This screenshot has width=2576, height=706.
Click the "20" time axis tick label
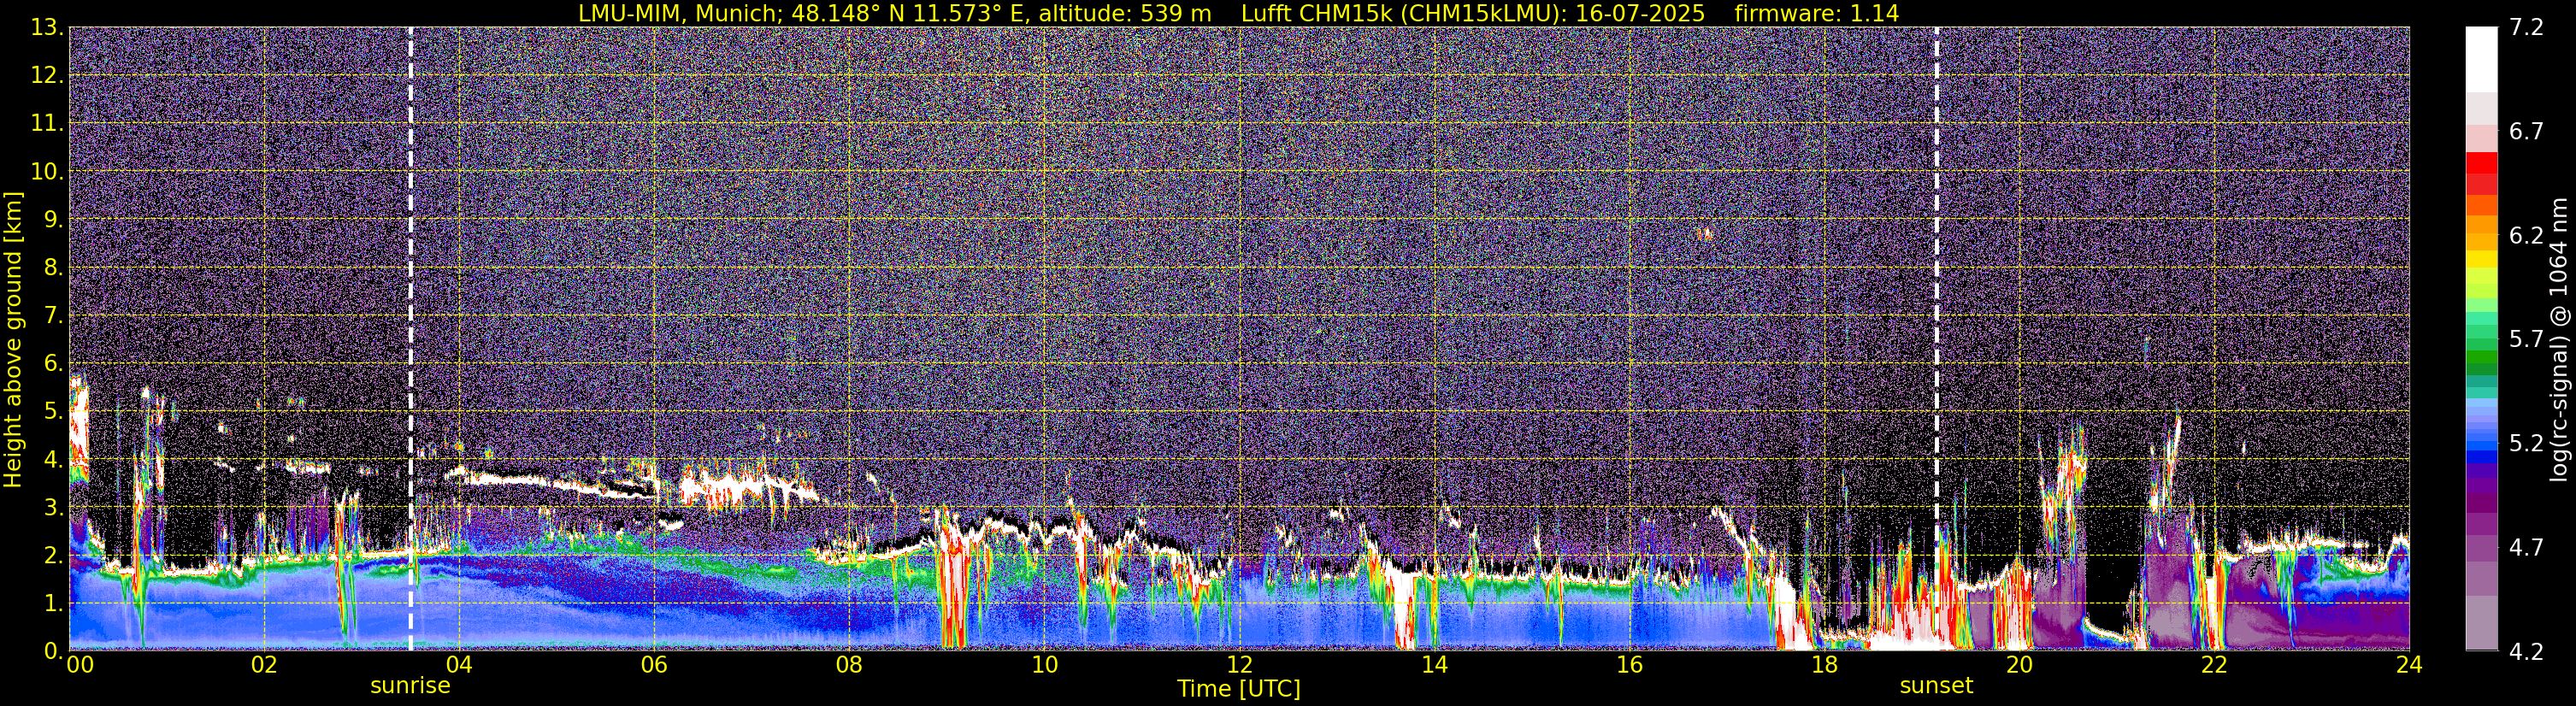coord(2019,665)
